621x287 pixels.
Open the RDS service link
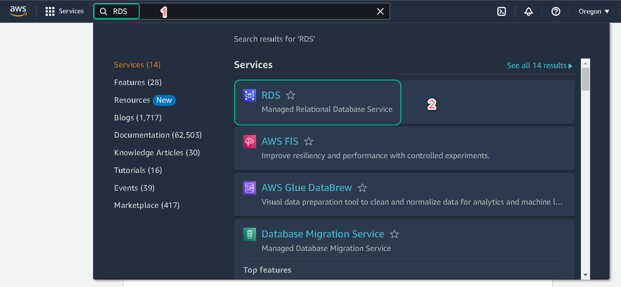[271, 95]
